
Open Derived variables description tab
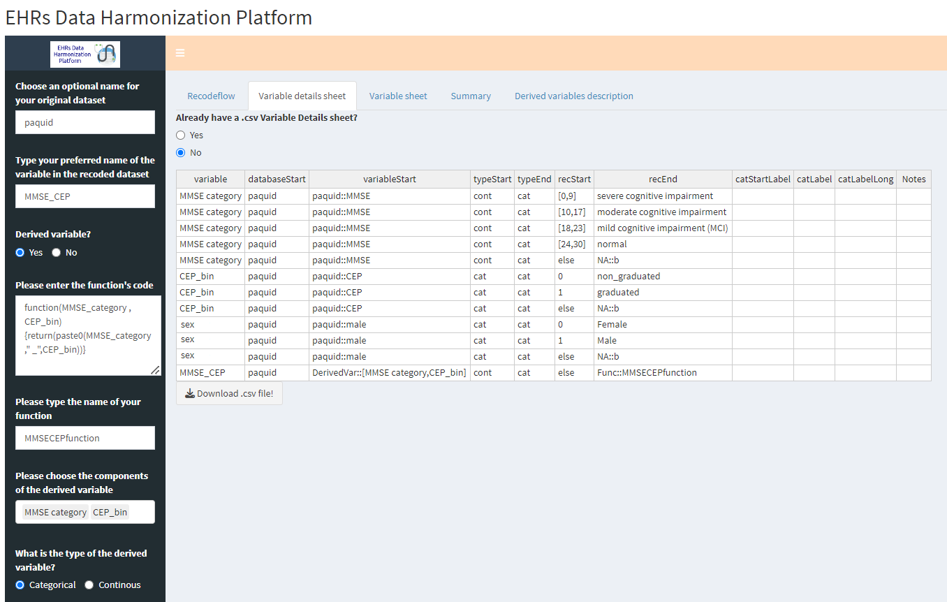(573, 96)
